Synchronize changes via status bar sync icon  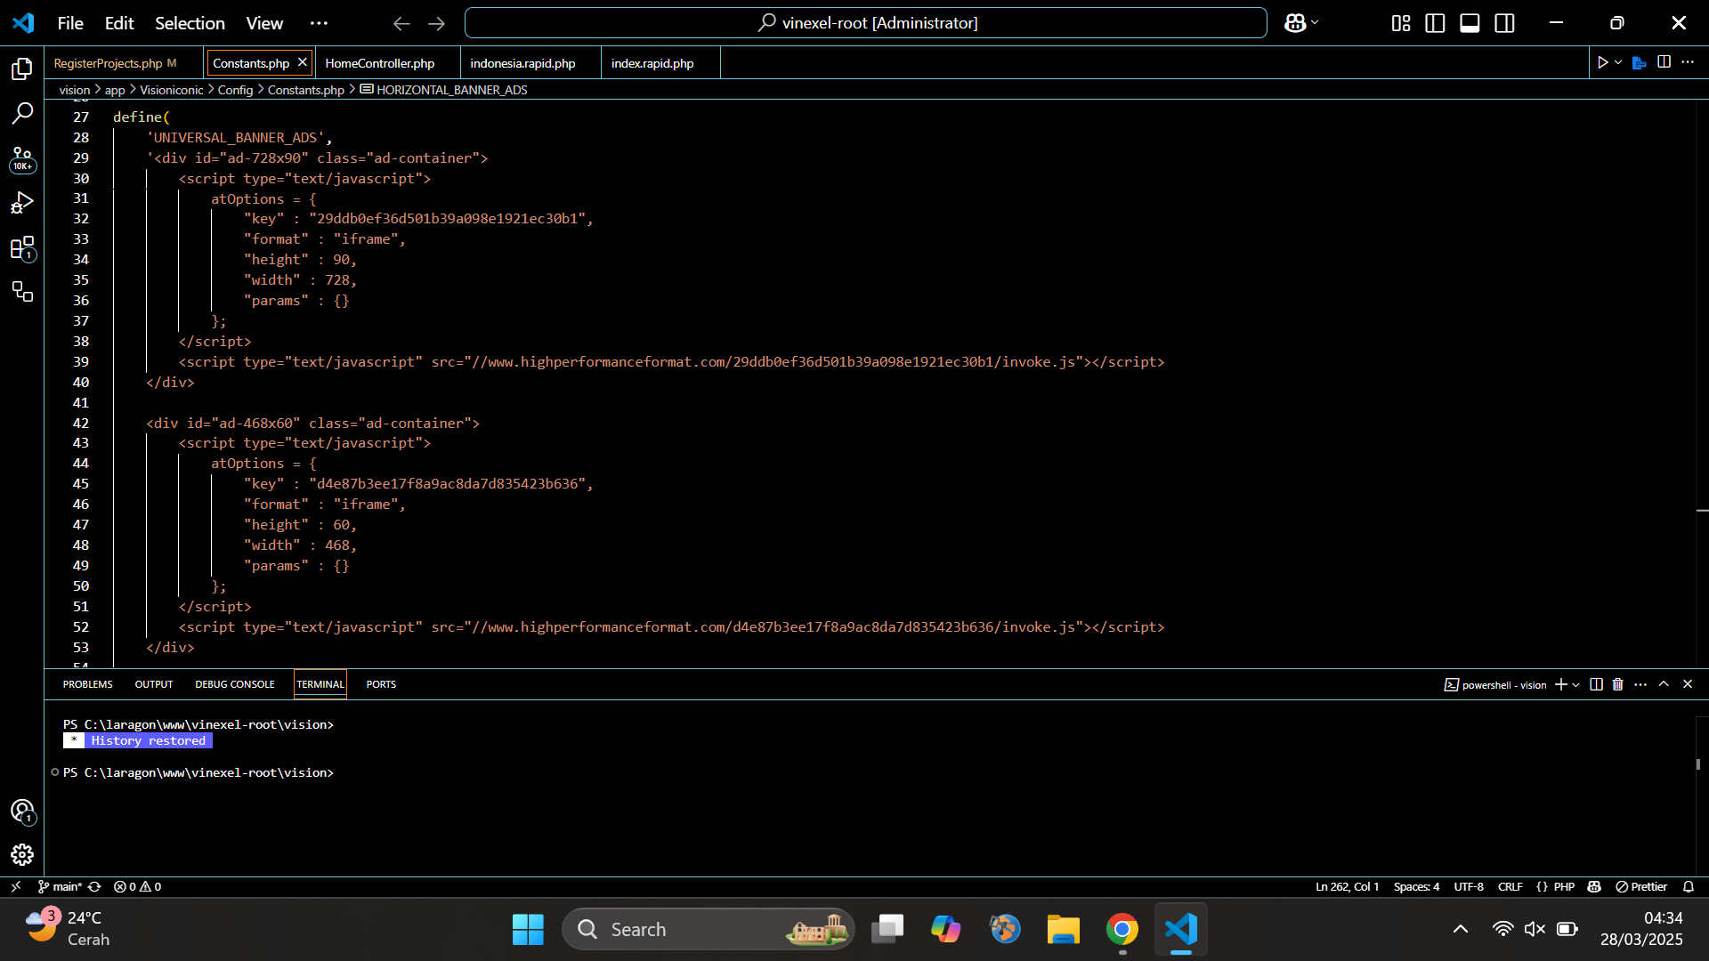[94, 886]
